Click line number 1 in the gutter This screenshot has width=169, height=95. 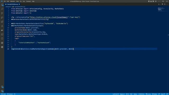click(8, 9)
